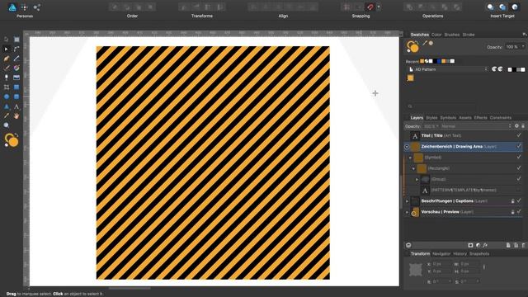The height and width of the screenshot is (297, 528).
Task: Toggle visibility of (Symbol) layer
Action: tap(519, 157)
